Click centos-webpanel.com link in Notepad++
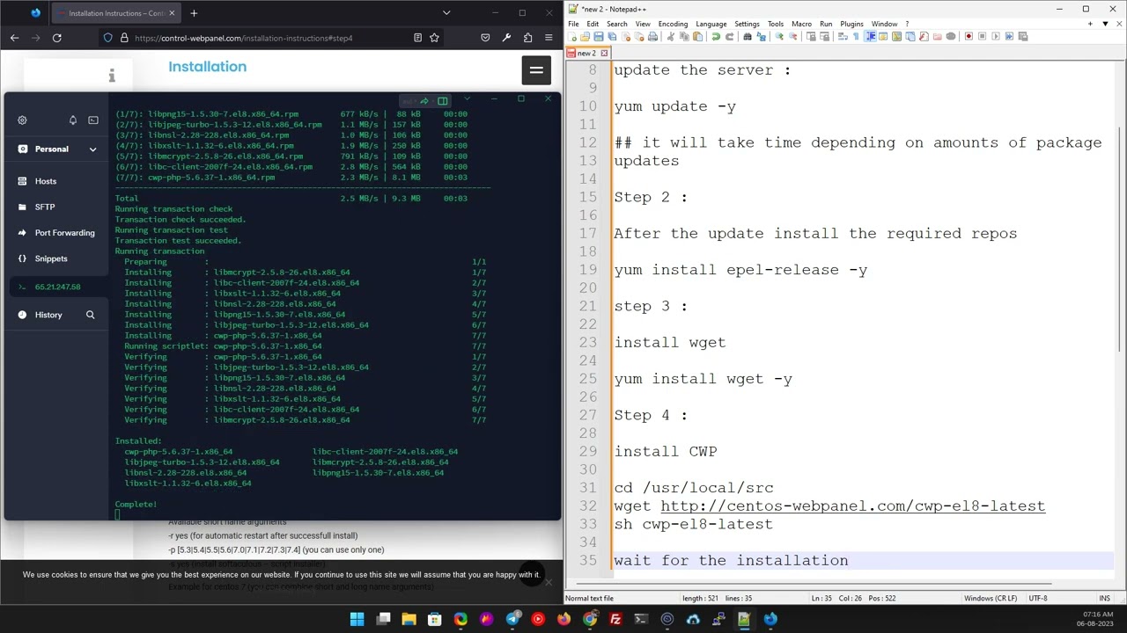Image resolution: width=1127 pixels, height=633 pixels. coord(853,506)
